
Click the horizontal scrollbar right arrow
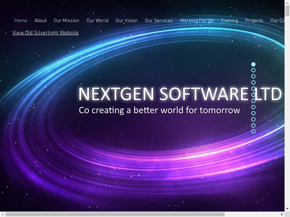(x=282, y=214)
